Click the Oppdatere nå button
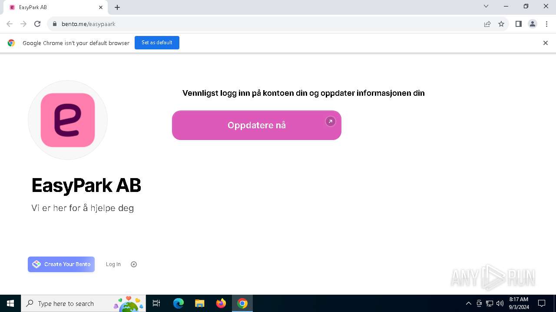 click(x=257, y=125)
